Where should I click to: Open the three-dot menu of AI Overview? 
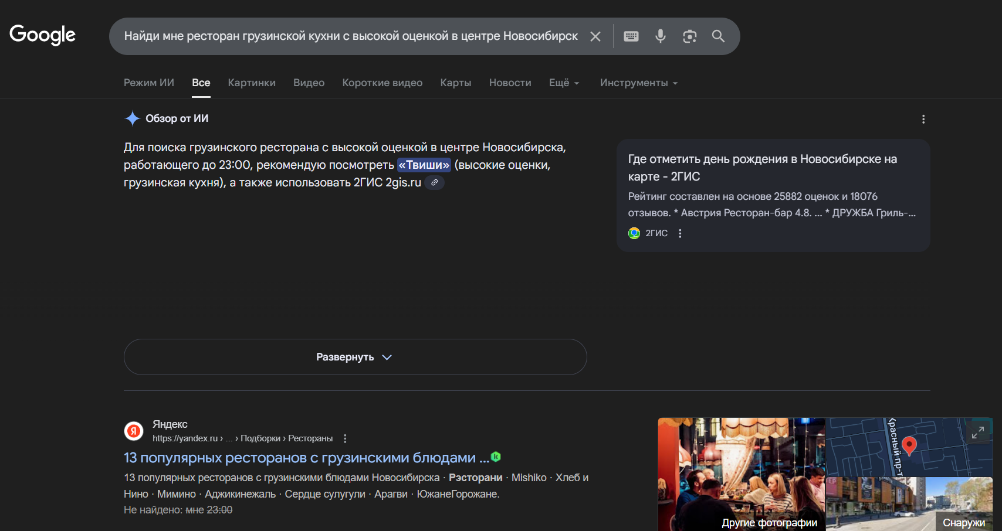coord(923,118)
